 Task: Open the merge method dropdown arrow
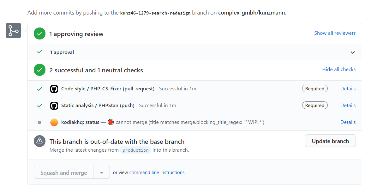[x=102, y=172]
